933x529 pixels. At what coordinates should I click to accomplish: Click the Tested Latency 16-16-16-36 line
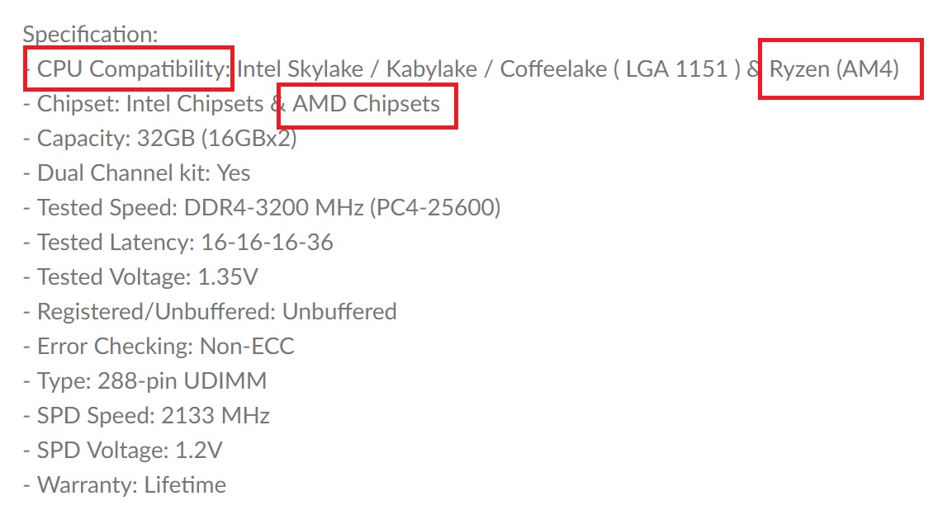(x=178, y=242)
